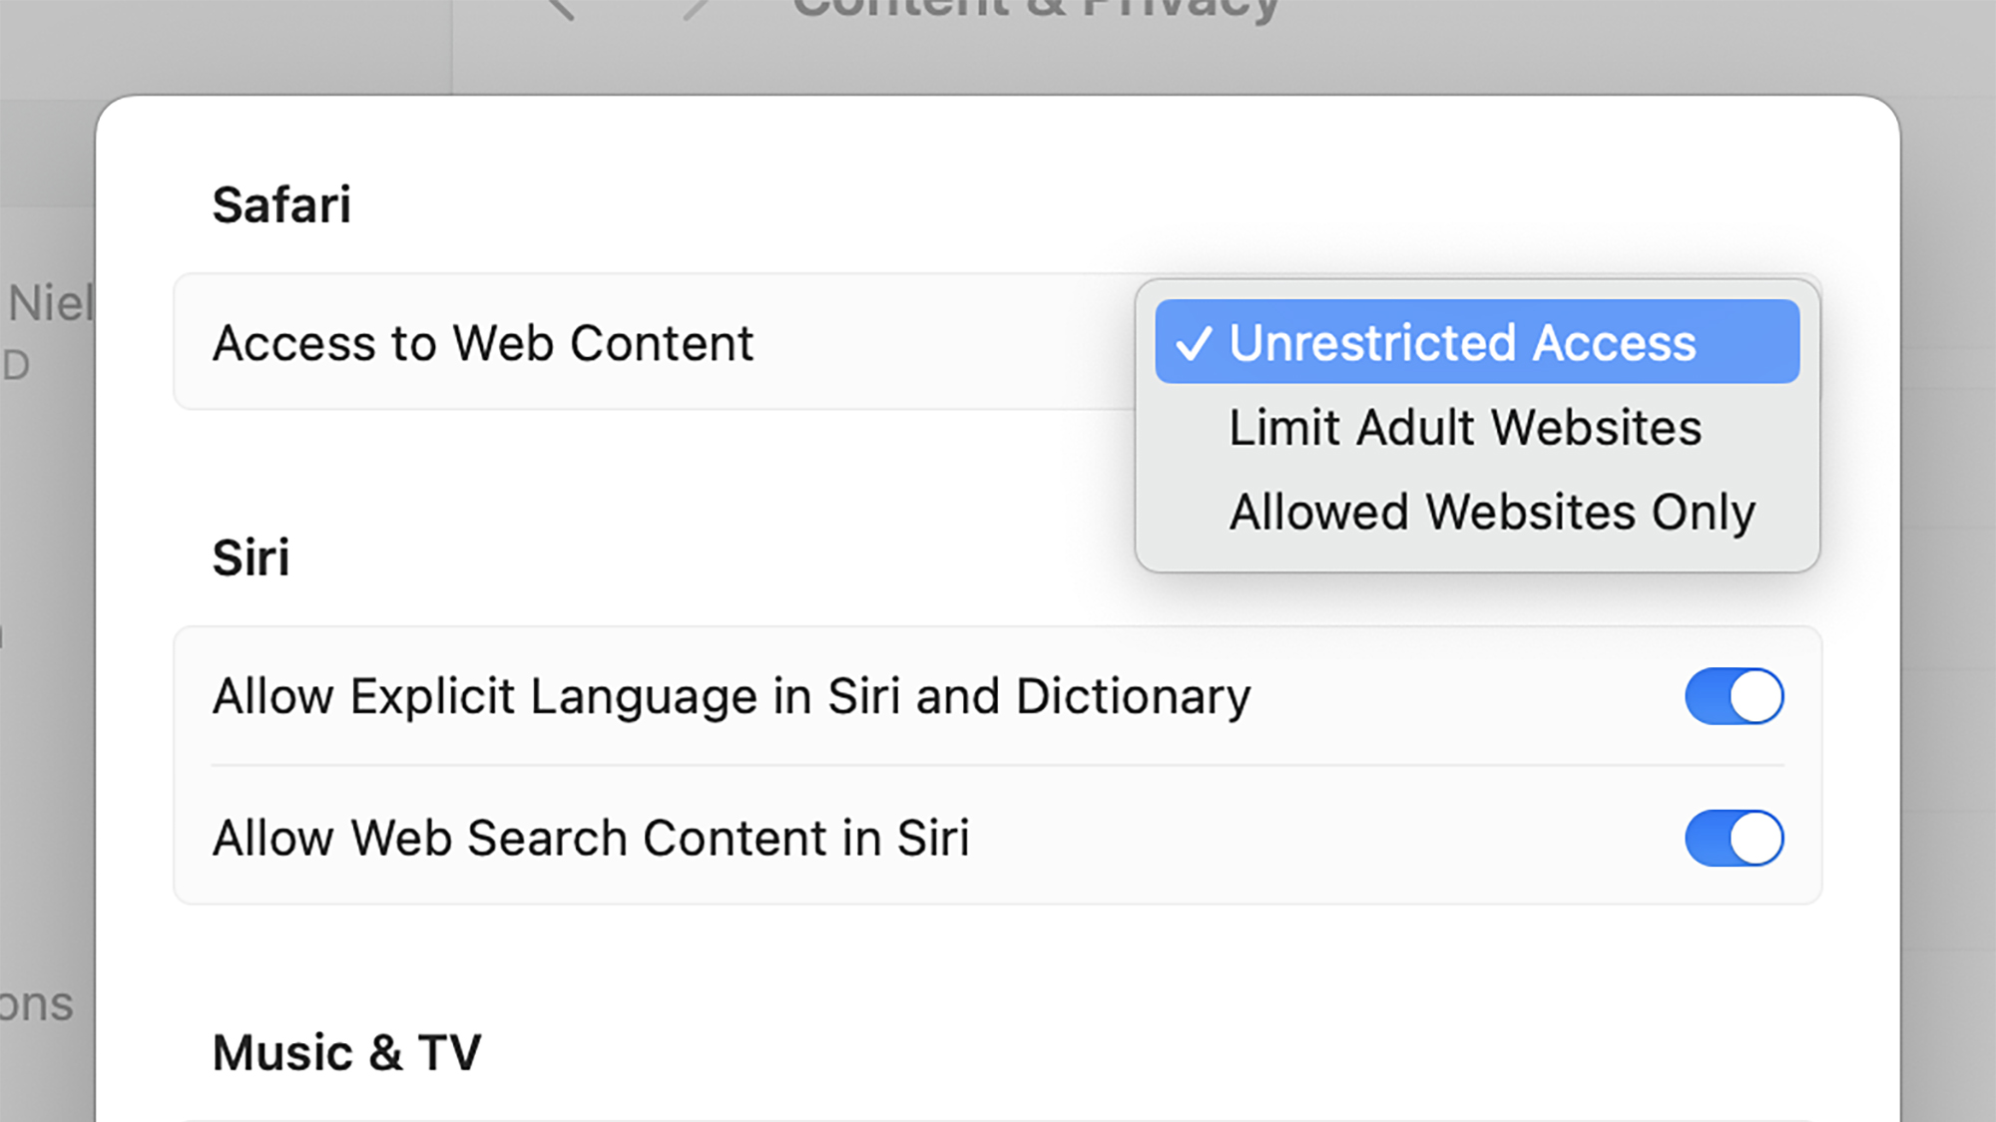The width and height of the screenshot is (1996, 1122).
Task: Select the Niel user in the sidebar
Action: pos(48,303)
